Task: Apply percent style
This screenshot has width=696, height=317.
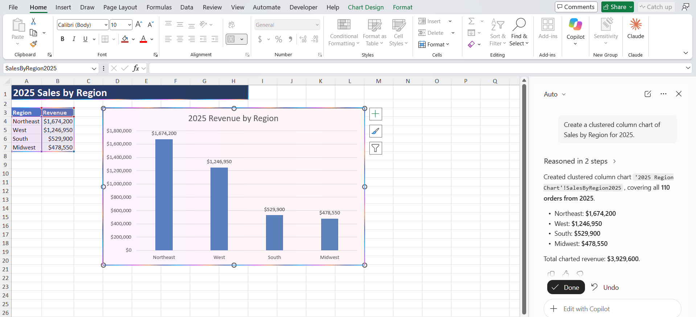Action: coord(279,39)
